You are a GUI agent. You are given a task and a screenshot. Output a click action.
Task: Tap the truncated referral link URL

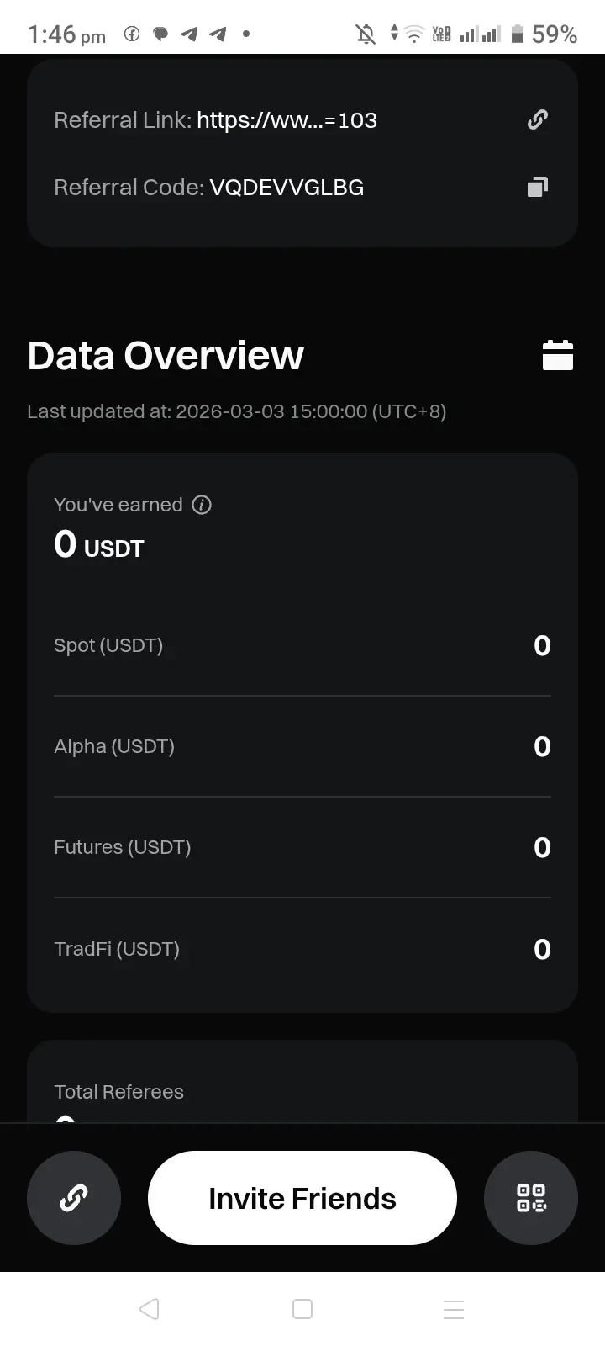tap(287, 120)
